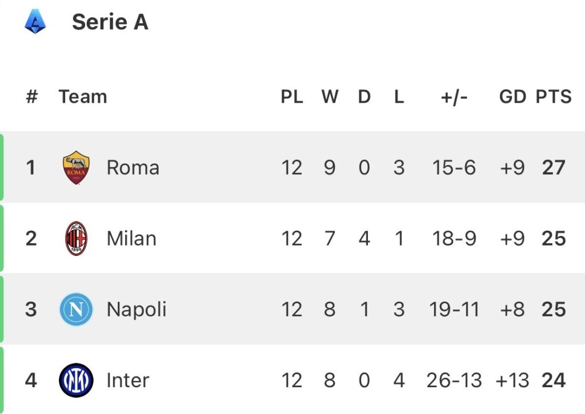Click the +/- goals column header
Screen dimensions: 585x414
pos(454,97)
